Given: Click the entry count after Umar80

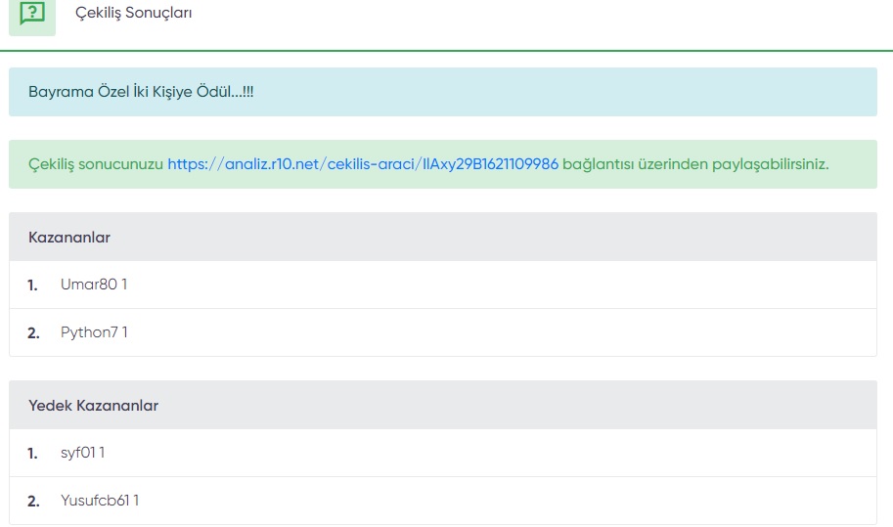Looking at the screenshot, I should pos(124,284).
